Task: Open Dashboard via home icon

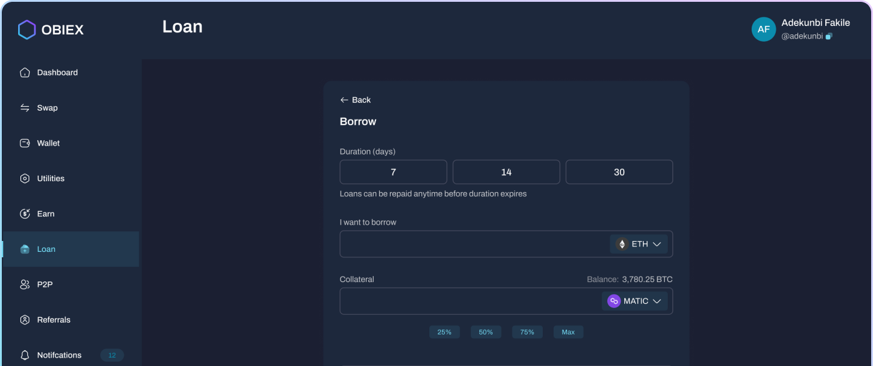Action: click(25, 72)
